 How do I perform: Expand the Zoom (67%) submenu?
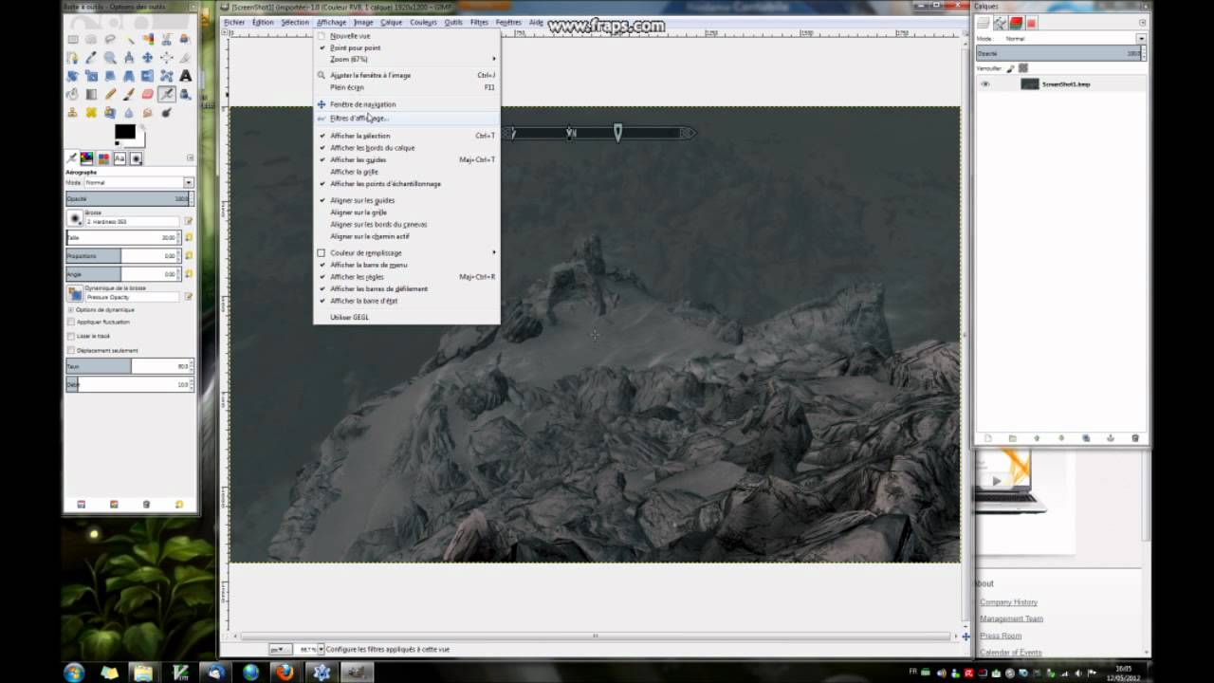[x=406, y=59]
